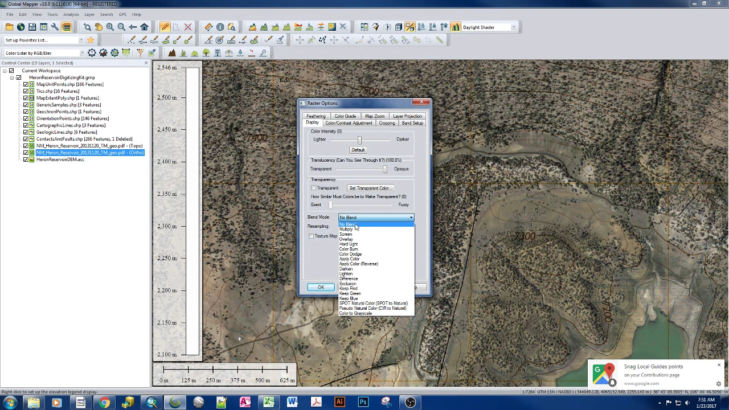The image size is (729, 410).
Task: Toggle the HeronReservoirDEM.asc layer checkbox
Action: pos(26,159)
